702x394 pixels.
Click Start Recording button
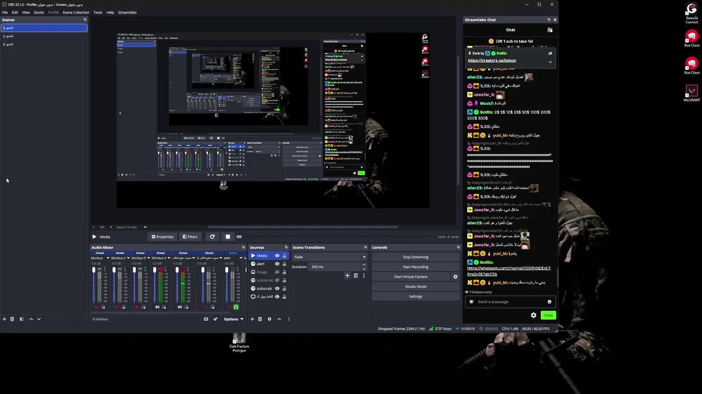(x=416, y=267)
